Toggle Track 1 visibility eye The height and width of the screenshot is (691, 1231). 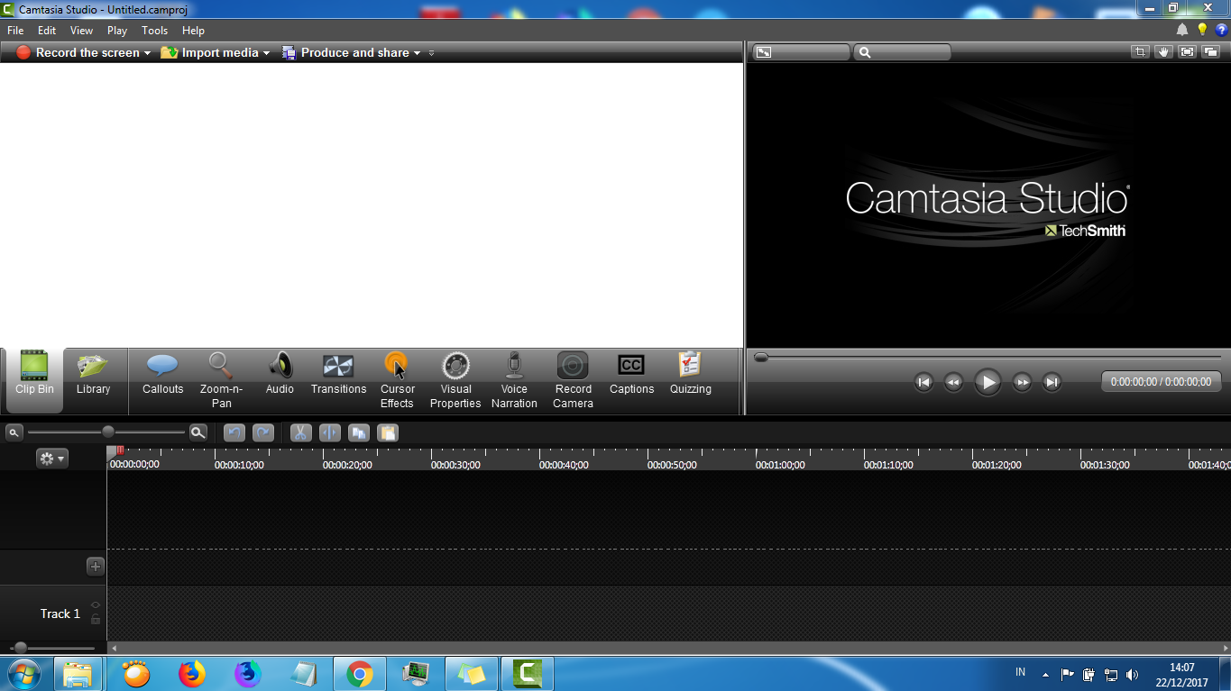pyautogui.click(x=96, y=605)
